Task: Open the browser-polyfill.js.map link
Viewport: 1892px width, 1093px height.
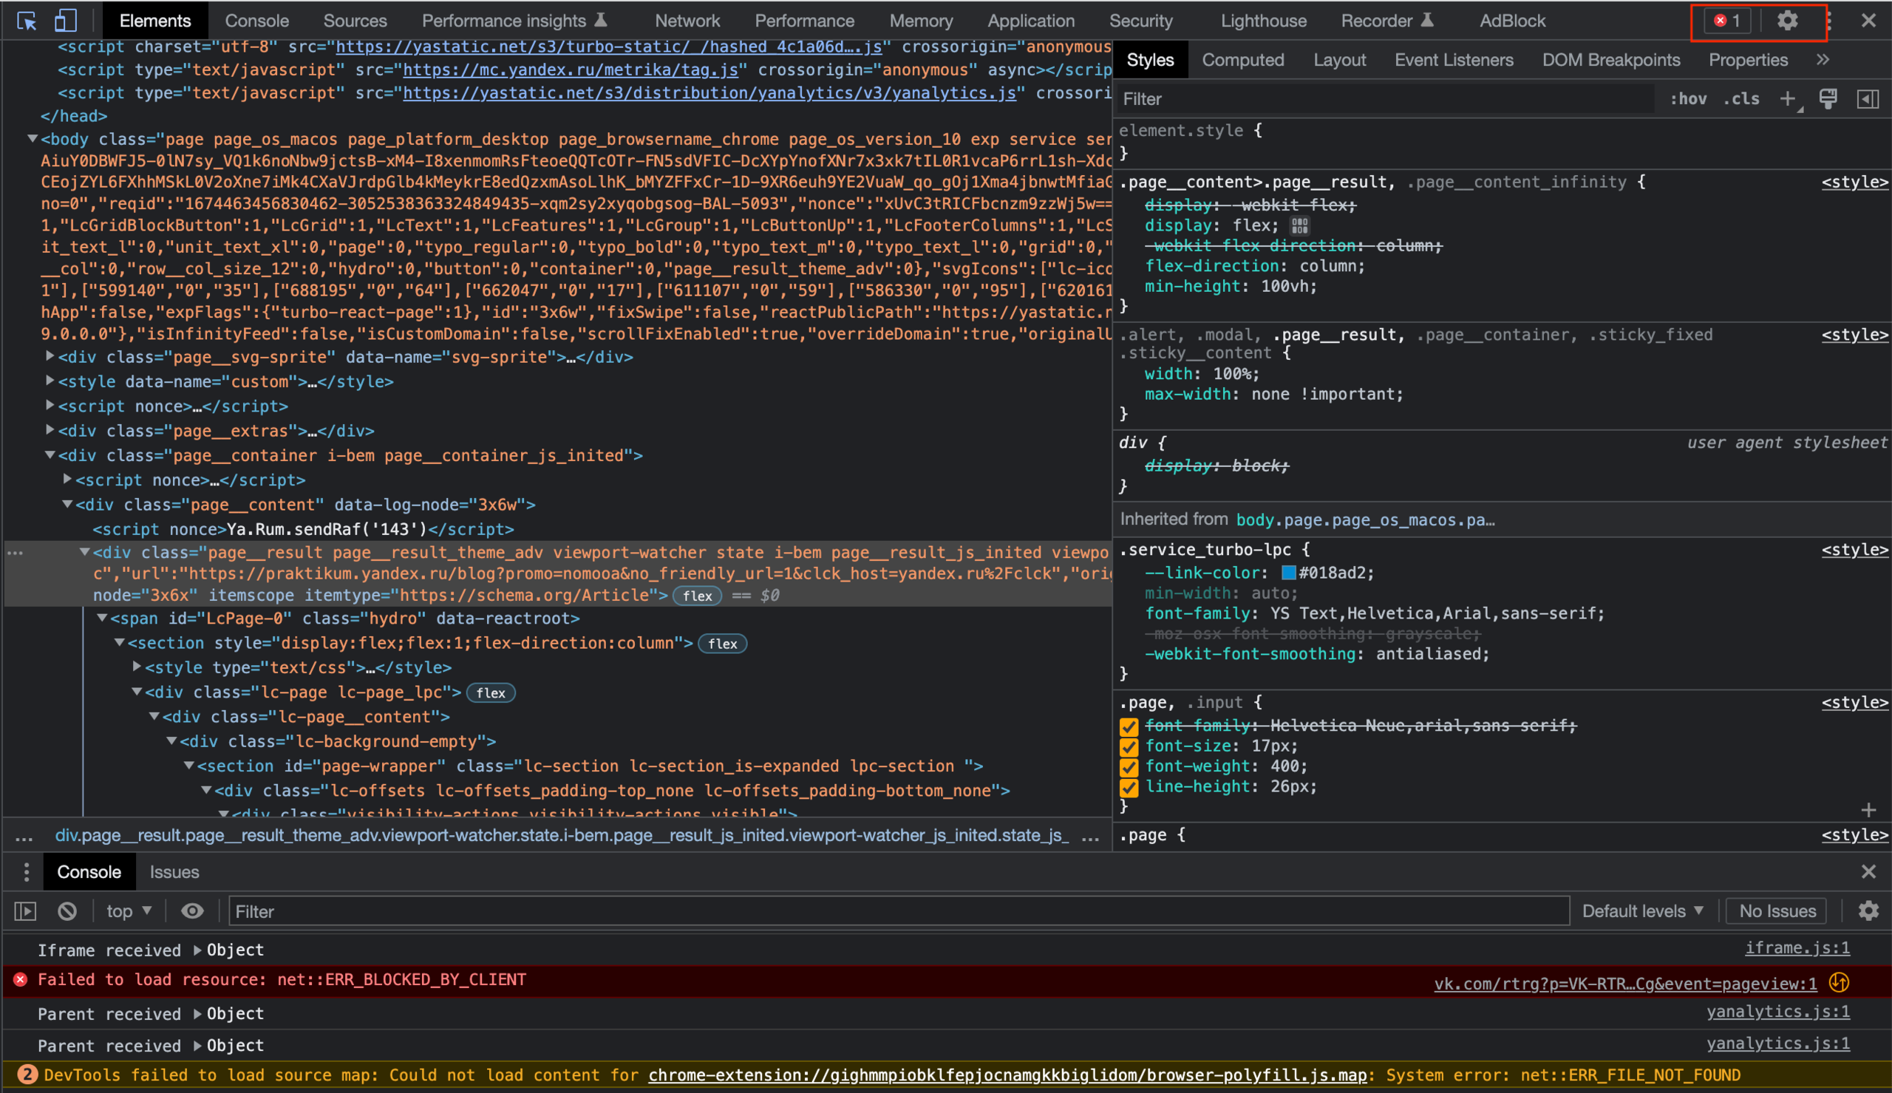Action: [x=1007, y=1075]
